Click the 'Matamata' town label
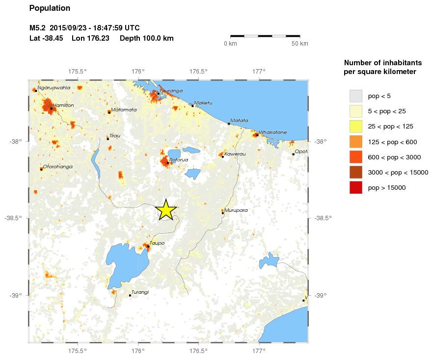This screenshot has width=433, height=358. [x=124, y=109]
